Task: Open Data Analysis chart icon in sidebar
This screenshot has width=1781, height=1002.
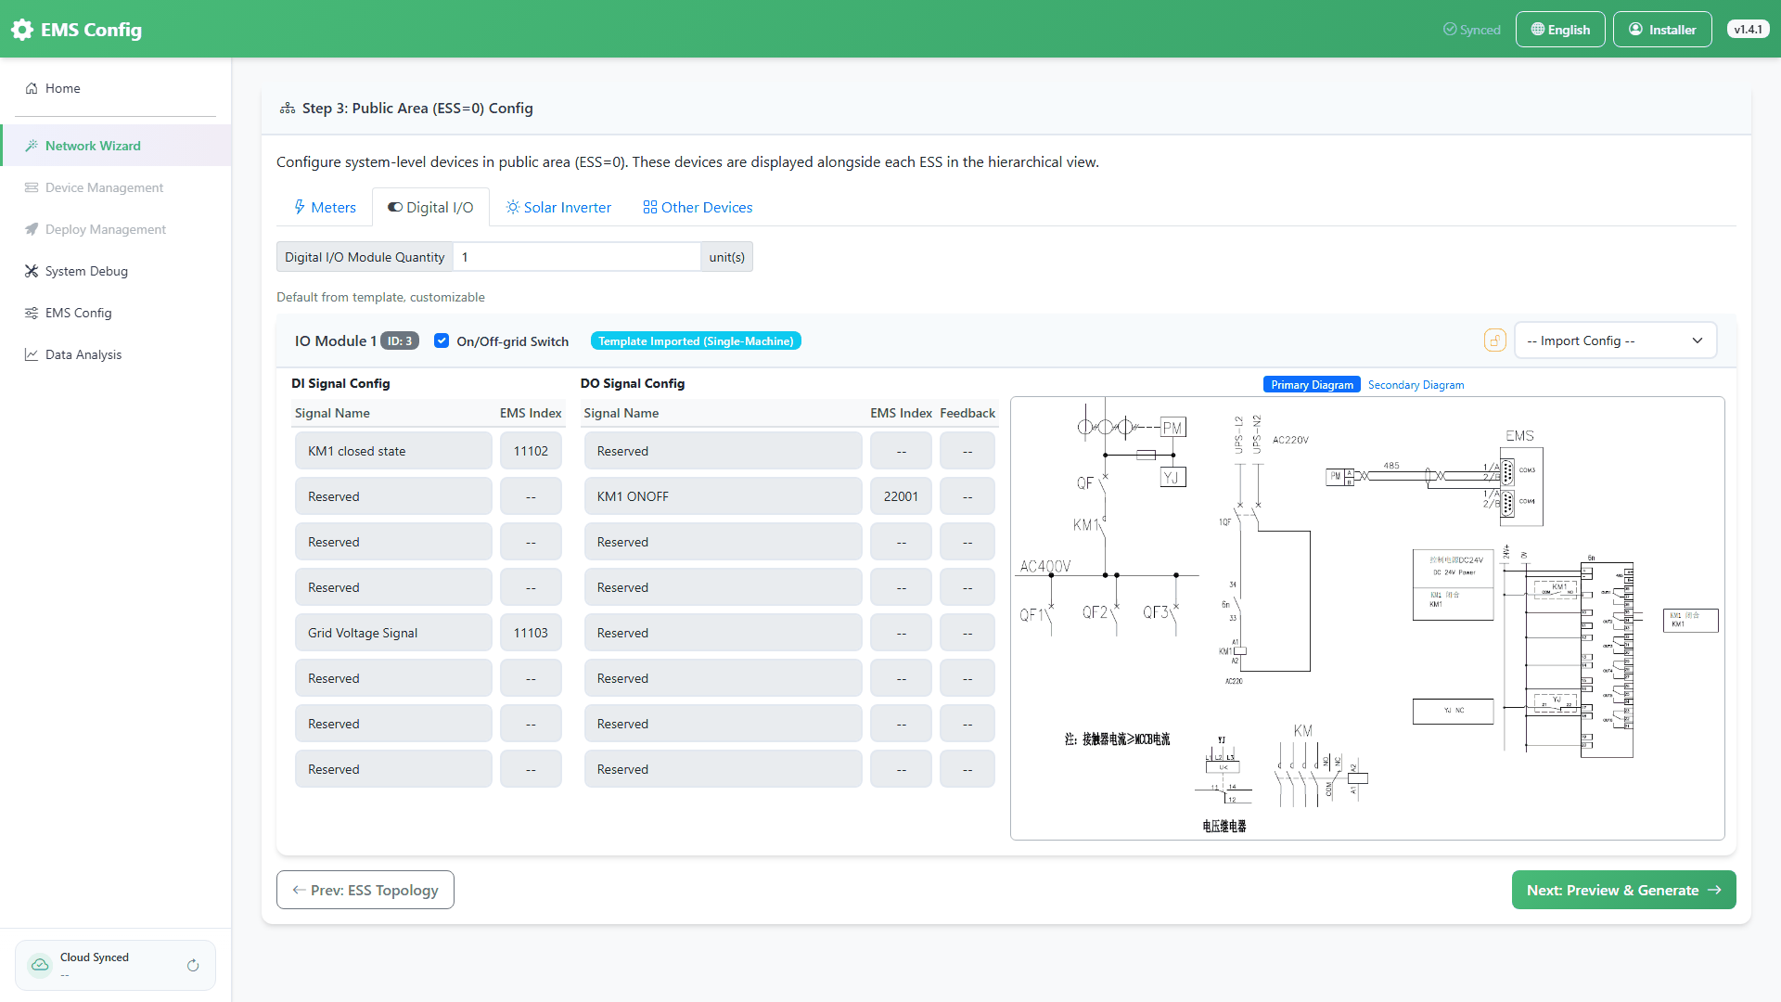Action: tap(32, 354)
